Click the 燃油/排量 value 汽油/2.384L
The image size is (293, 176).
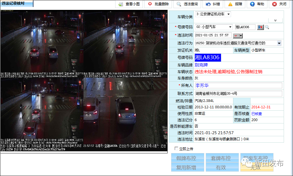[204, 101]
